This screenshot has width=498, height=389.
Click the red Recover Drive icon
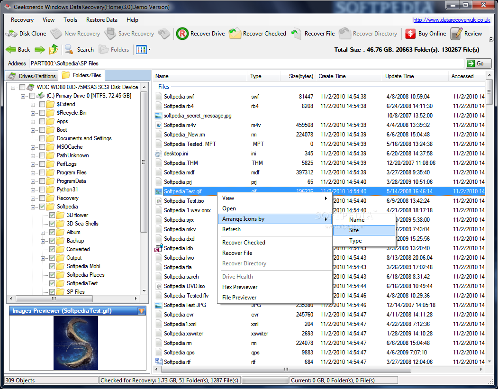point(182,34)
